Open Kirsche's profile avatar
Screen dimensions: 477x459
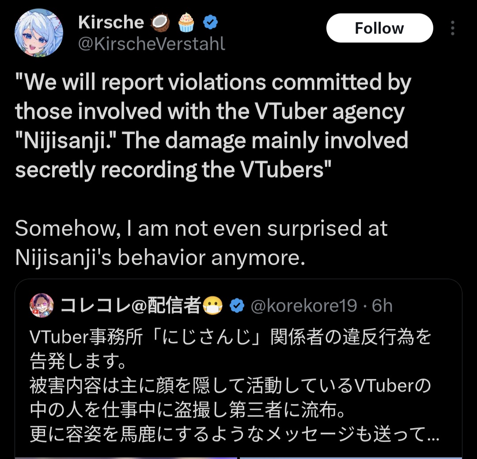point(38,33)
